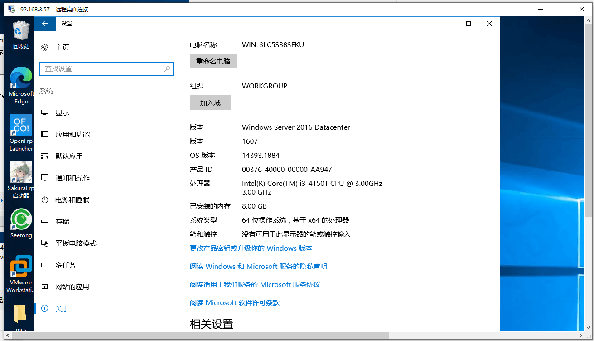
Task: Click the back arrow in Settings
Action: [44, 24]
